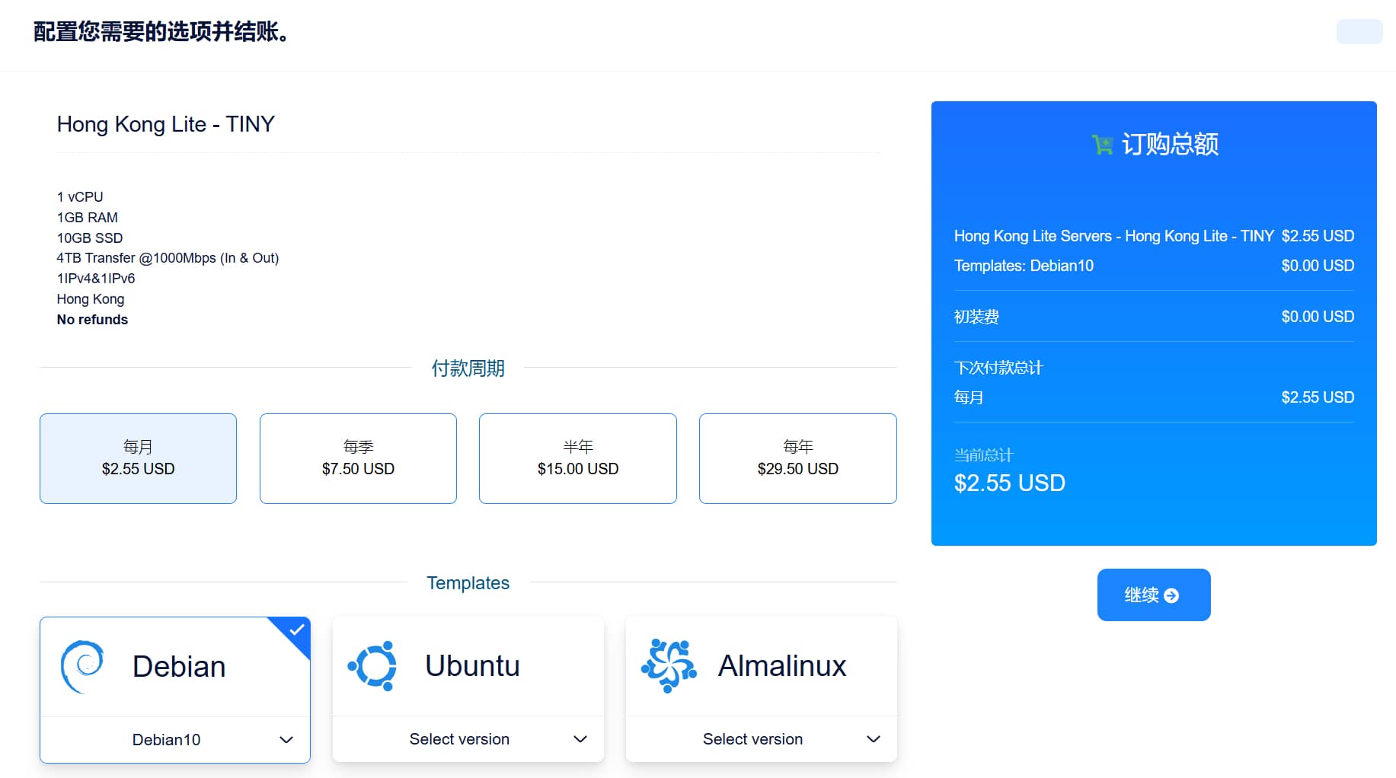1396x778 pixels.
Task: Select the 半年 $15.00 USD billing cycle
Action: (x=578, y=458)
